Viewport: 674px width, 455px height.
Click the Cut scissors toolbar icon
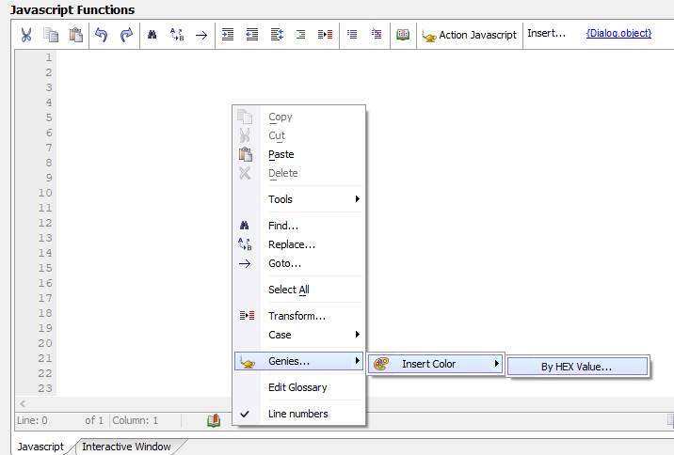(x=26, y=35)
